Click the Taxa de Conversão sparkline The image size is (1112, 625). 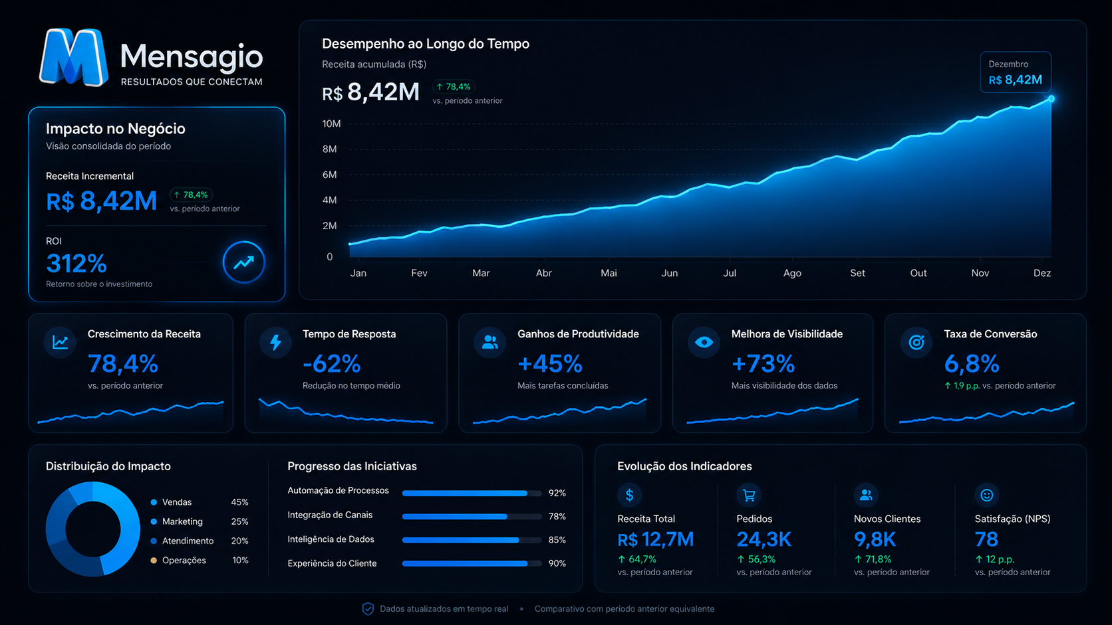(x=986, y=412)
